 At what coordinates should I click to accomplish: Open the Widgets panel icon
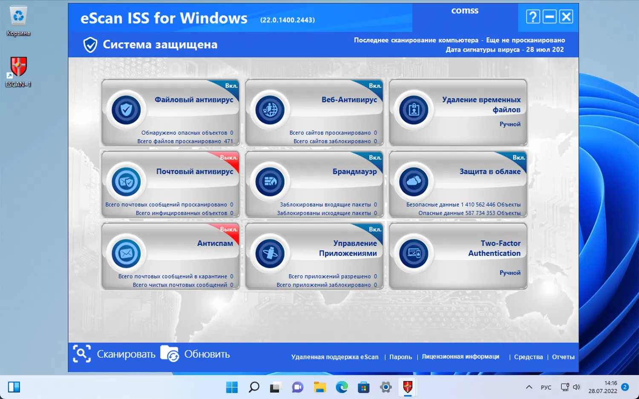pos(14,387)
